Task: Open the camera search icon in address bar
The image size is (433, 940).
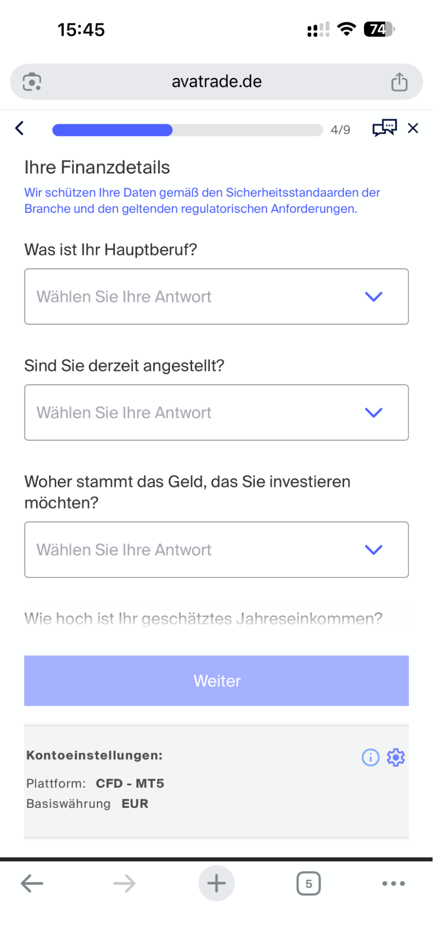Action: click(x=32, y=82)
